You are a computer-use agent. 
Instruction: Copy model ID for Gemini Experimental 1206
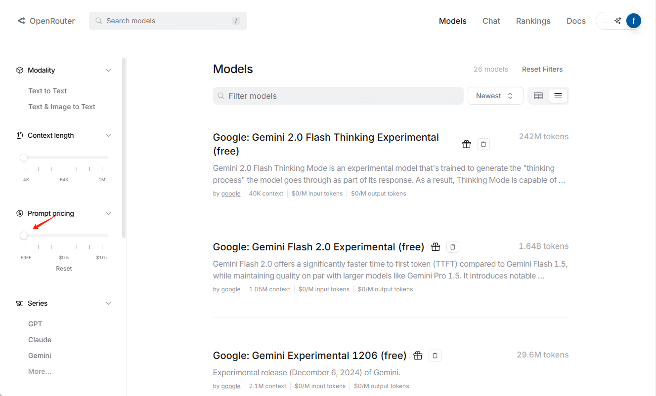[x=435, y=356]
